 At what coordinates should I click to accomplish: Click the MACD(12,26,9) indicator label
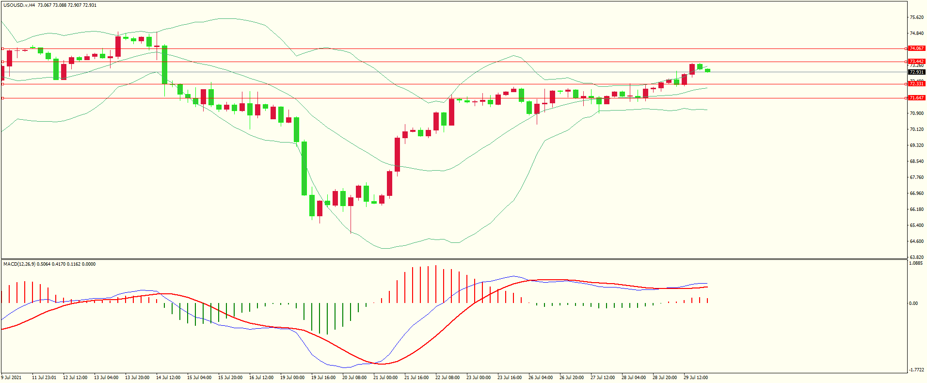[19, 264]
